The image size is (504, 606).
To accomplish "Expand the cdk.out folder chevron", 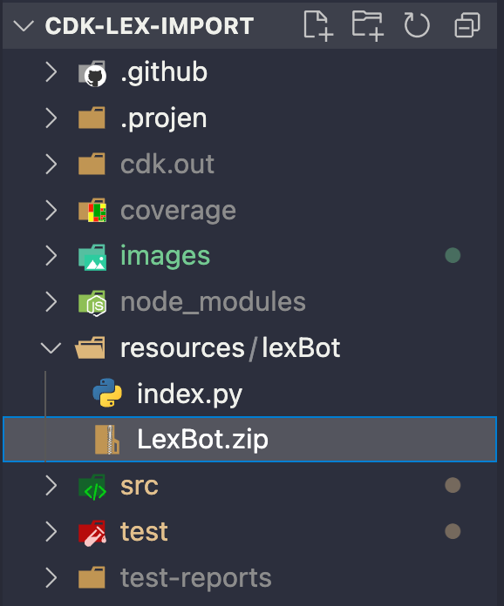I will coord(51,165).
